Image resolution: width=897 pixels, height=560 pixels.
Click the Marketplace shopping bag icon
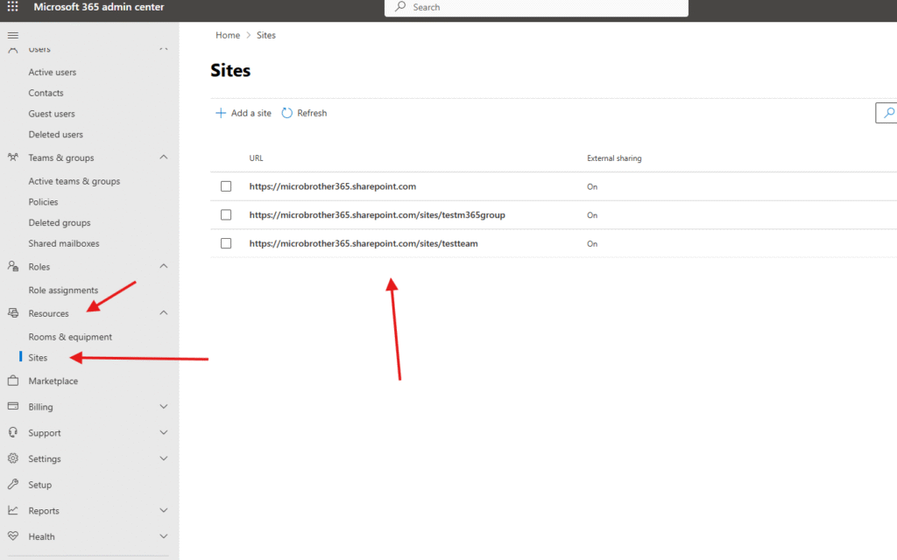(x=12, y=381)
